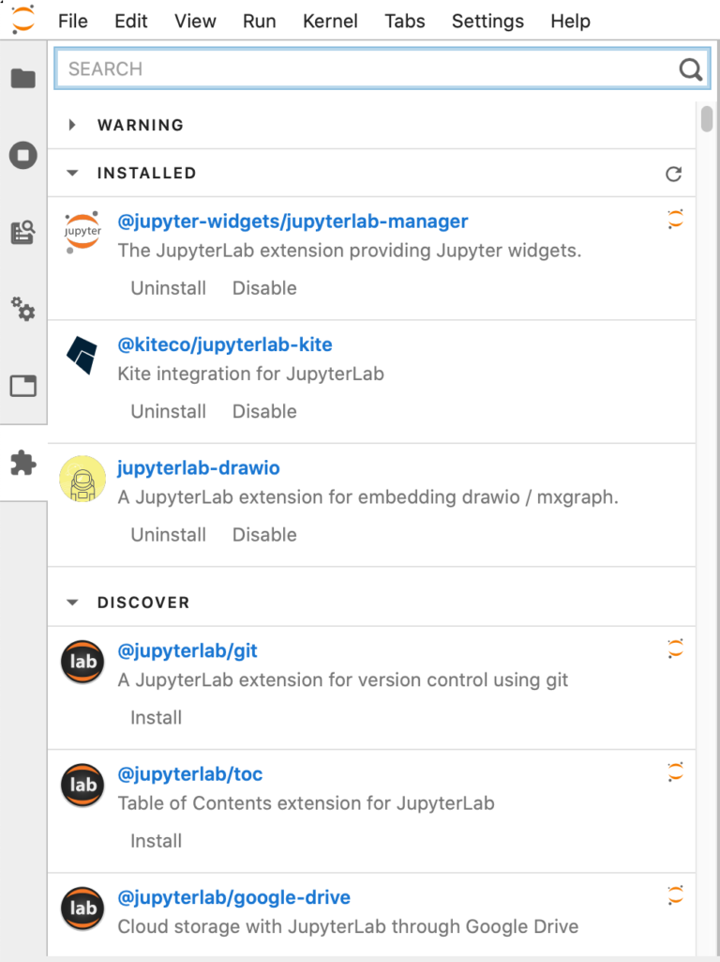720x962 pixels.
Task: Open the property inspector gears icon
Action: [x=23, y=309]
